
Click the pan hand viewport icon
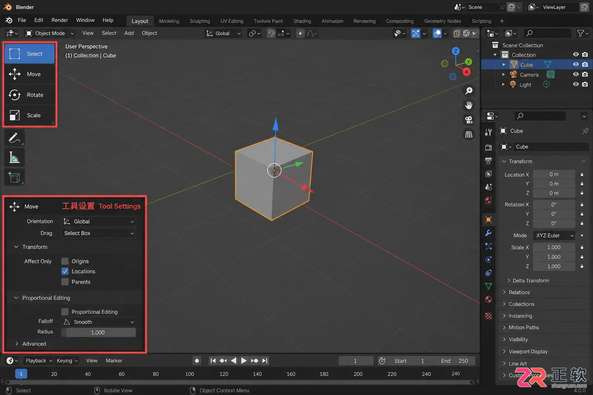tap(469, 105)
